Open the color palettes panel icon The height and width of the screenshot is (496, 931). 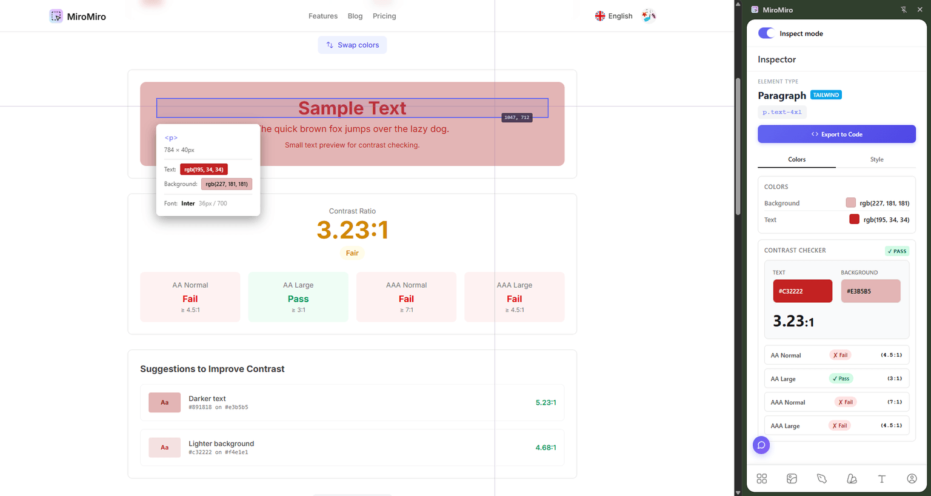[x=852, y=478]
